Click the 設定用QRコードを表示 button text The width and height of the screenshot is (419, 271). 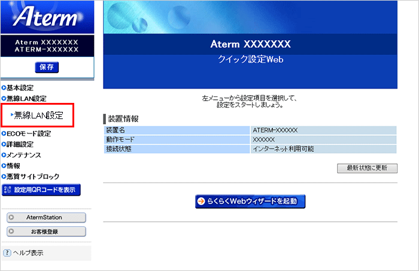point(45,190)
